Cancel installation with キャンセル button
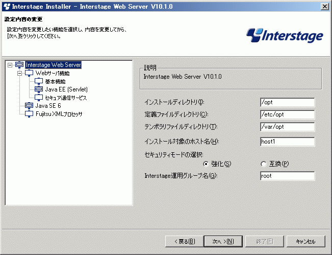 (306, 241)
